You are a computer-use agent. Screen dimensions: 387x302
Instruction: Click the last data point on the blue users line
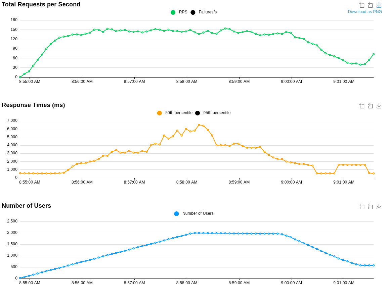coord(374,265)
